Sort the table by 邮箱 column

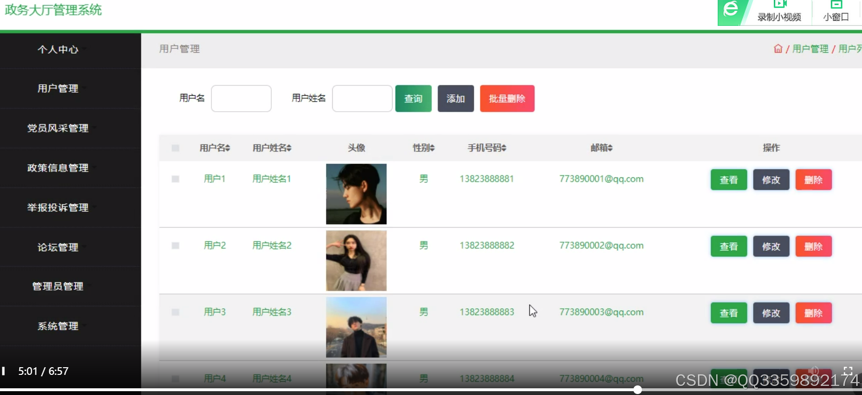pos(602,148)
